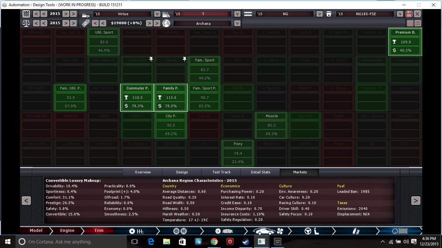Switch to list layout view icon

[x=418, y=23]
